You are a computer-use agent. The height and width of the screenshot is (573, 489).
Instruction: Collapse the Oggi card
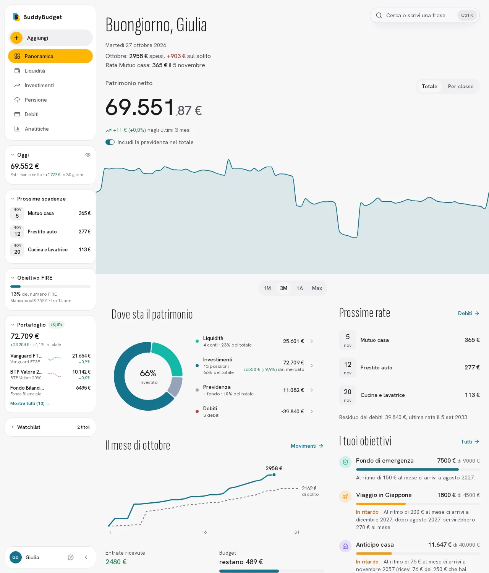[13, 155]
